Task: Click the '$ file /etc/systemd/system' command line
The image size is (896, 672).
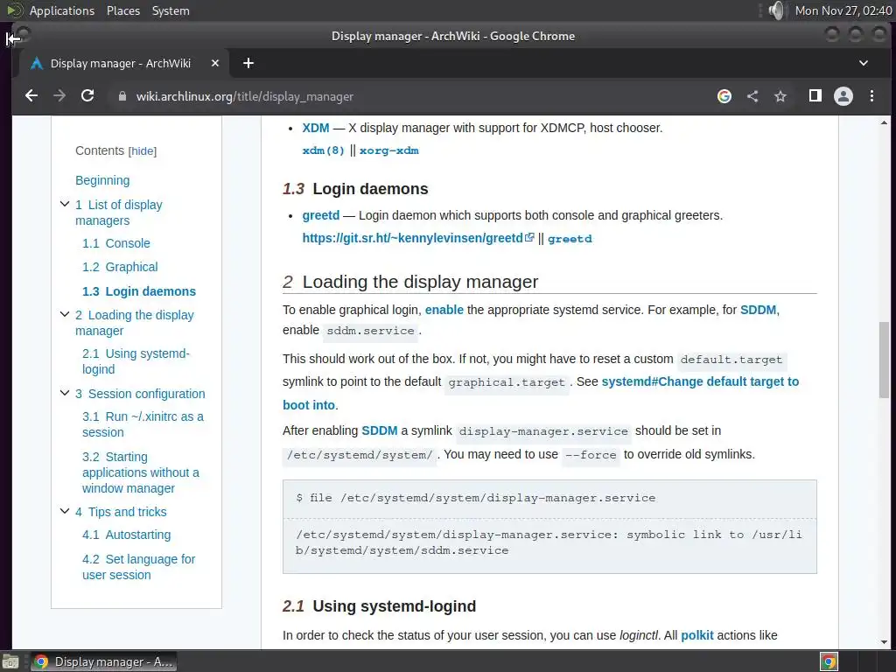Action: click(x=475, y=498)
